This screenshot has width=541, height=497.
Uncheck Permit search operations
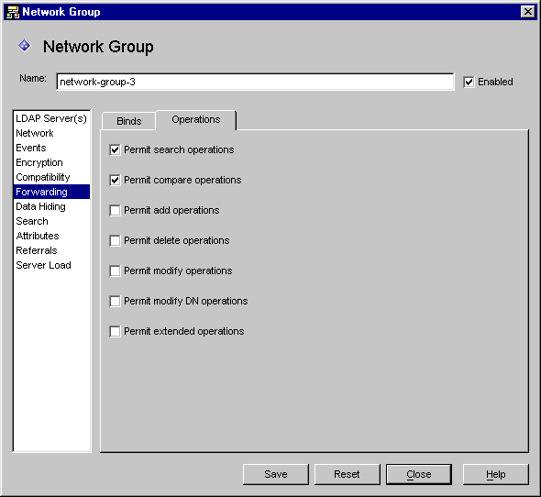click(115, 150)
